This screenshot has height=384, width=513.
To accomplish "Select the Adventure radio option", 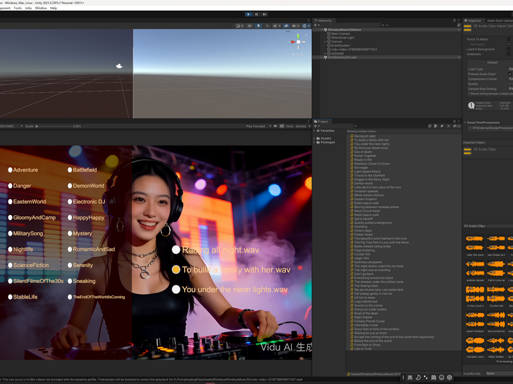I will point(23,170).
